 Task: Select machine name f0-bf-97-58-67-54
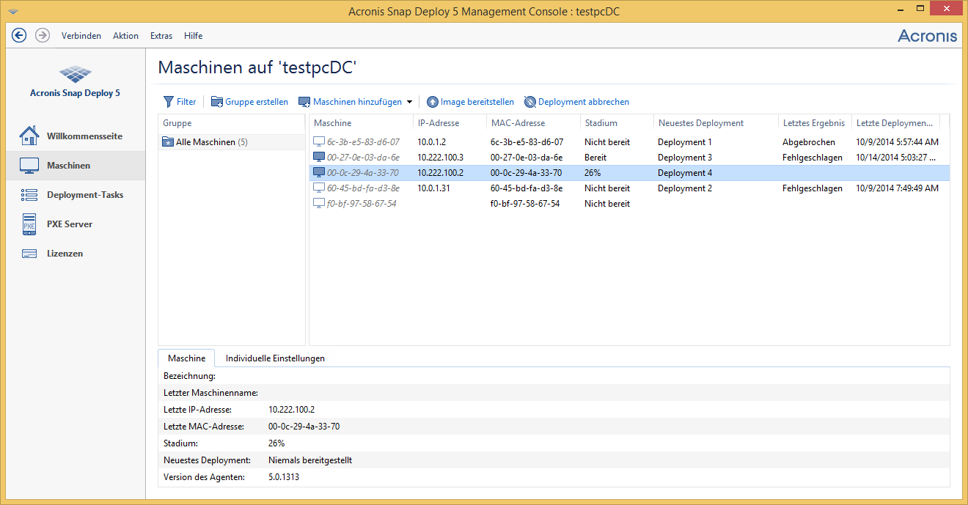[x=362, y=204]
